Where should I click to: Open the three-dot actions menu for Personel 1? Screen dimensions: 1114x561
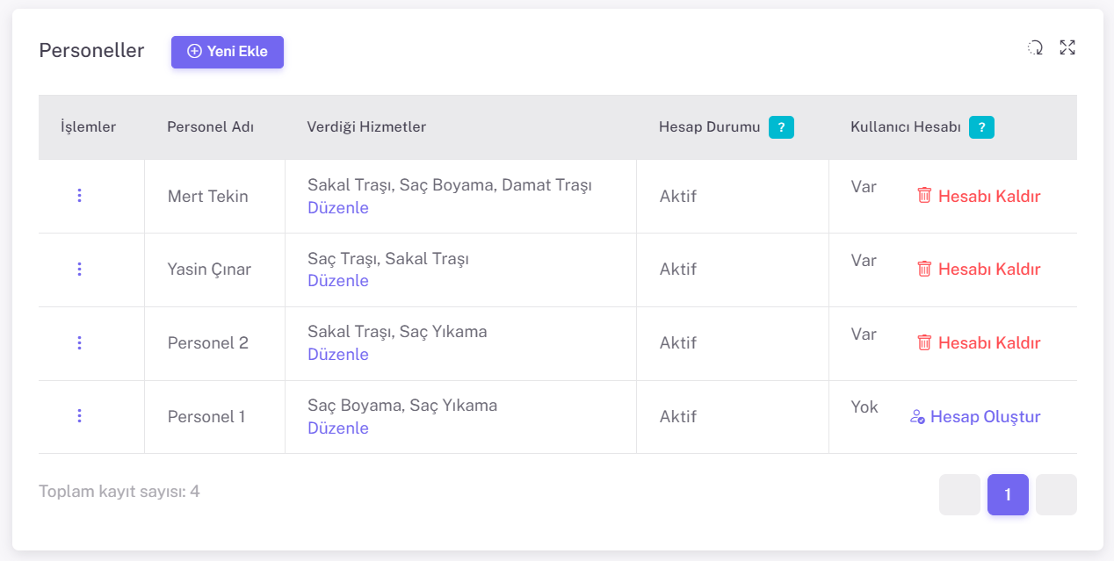click(79, 416)
